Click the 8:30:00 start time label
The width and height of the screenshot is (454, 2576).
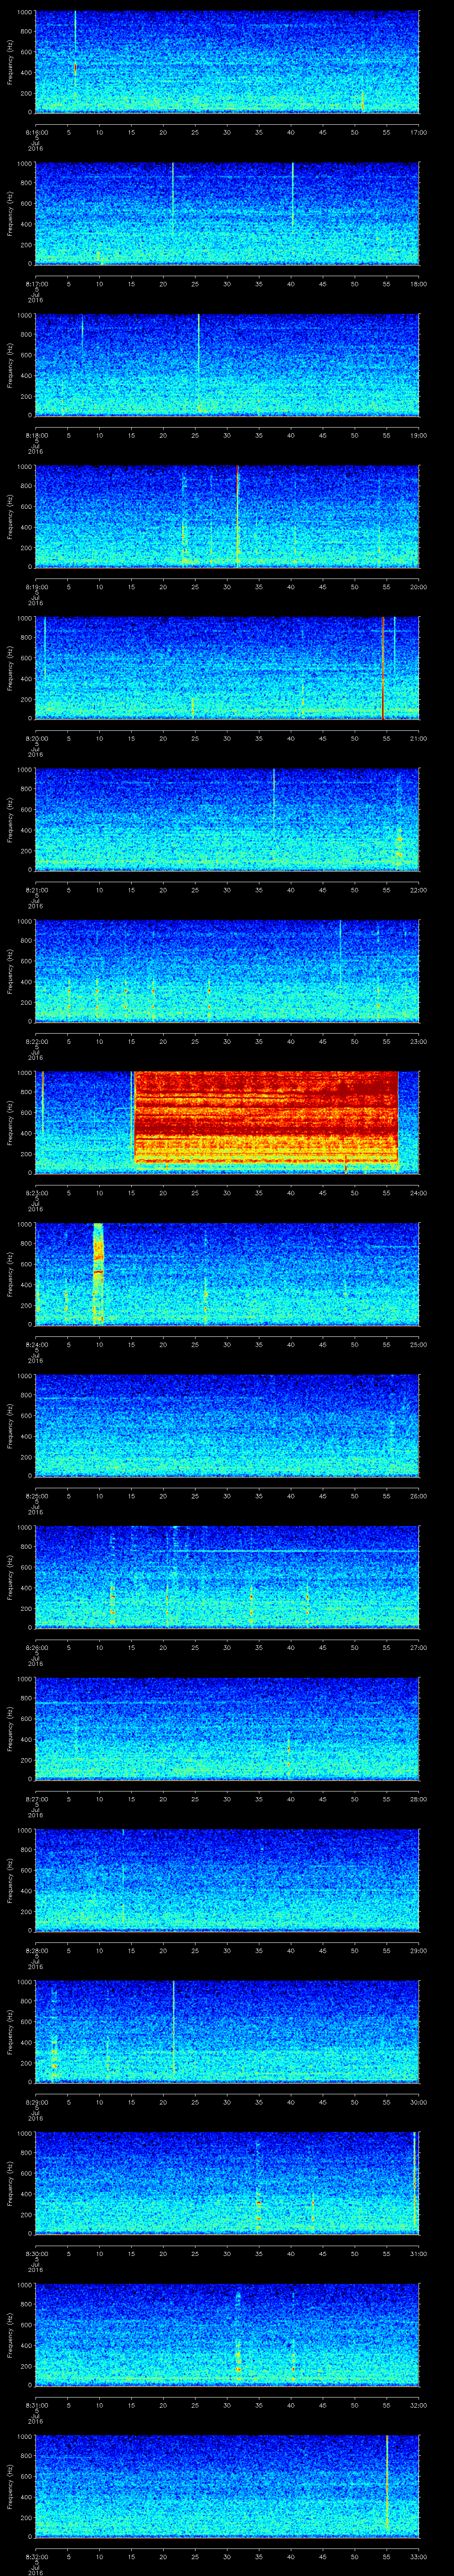36,2254
